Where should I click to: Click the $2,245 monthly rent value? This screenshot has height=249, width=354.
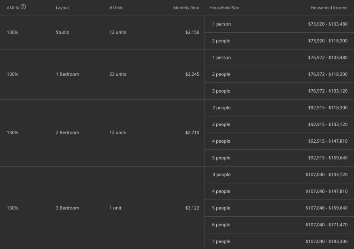(192, 74)
